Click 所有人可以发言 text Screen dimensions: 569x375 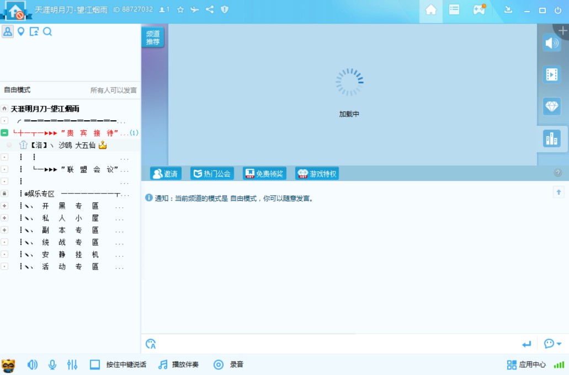coord(114,90)
